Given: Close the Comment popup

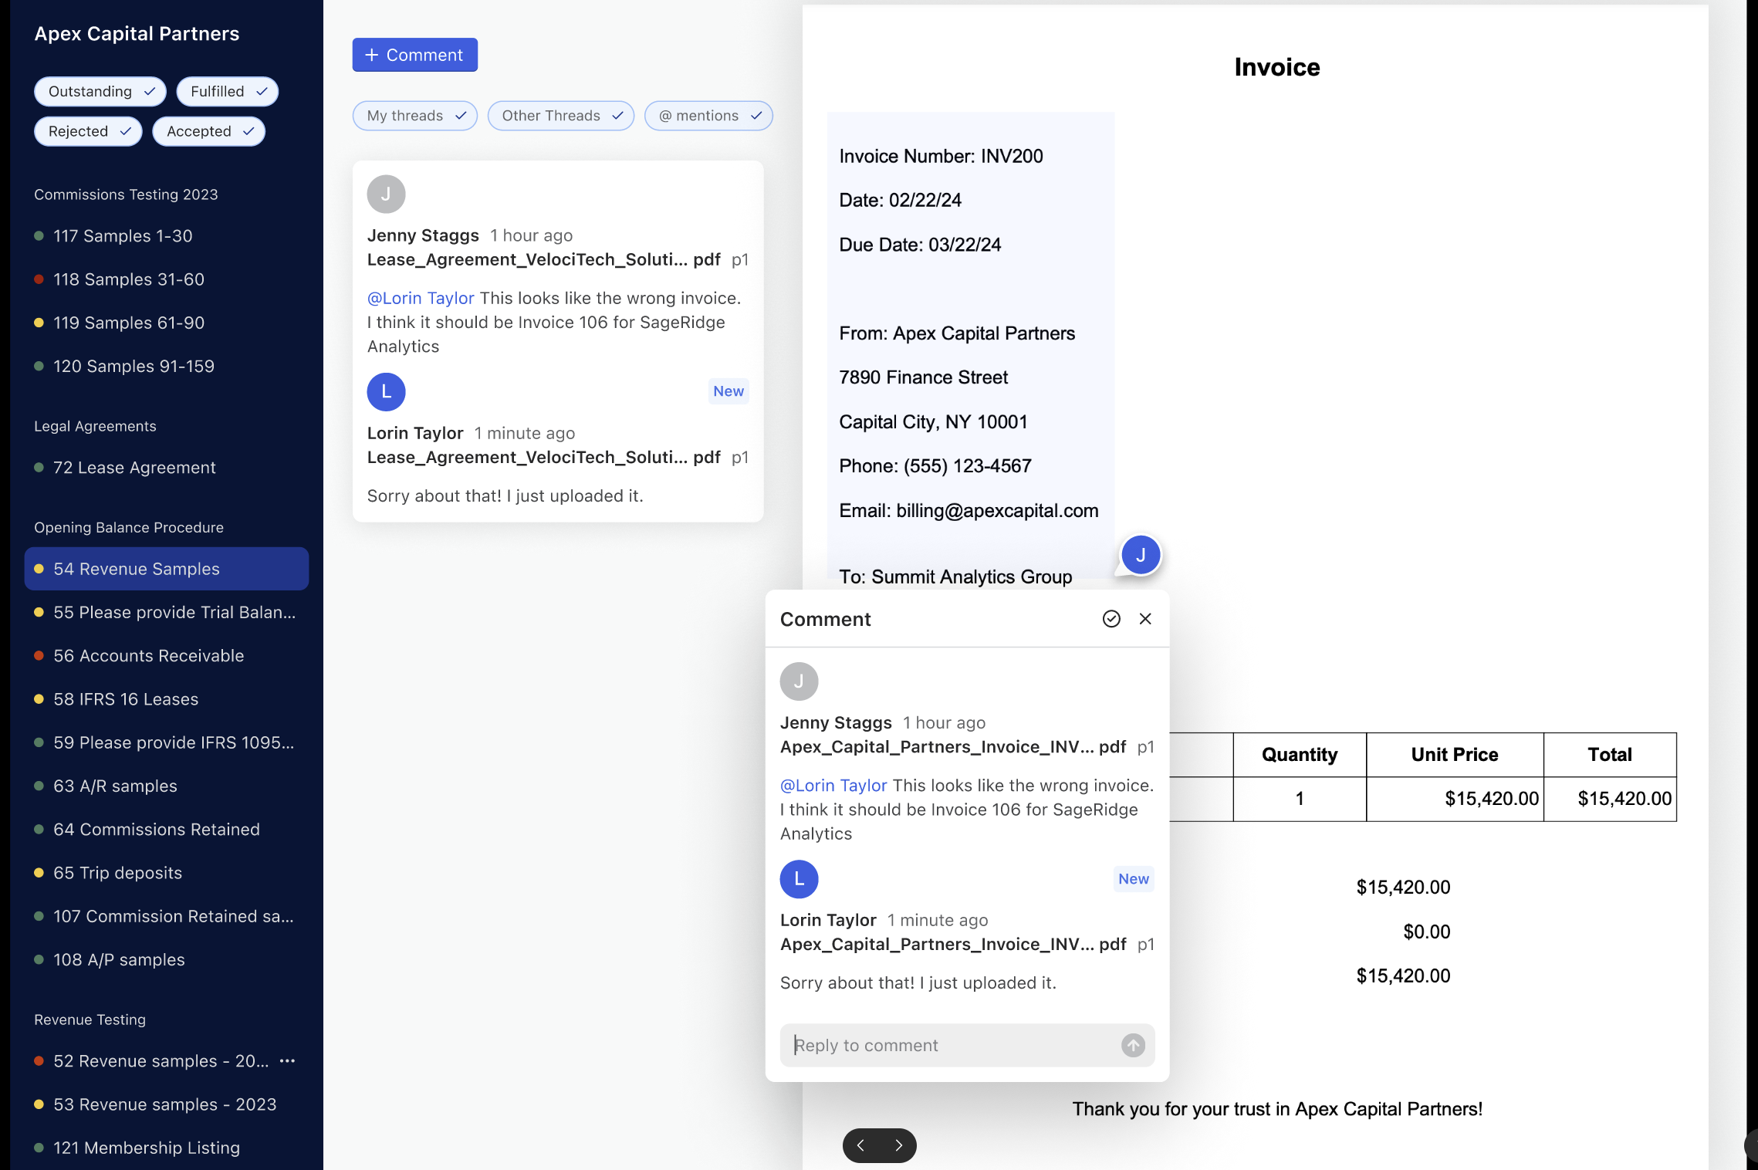Looking at the screenshot, I should pyautogui.click(x=1144, y=618).
